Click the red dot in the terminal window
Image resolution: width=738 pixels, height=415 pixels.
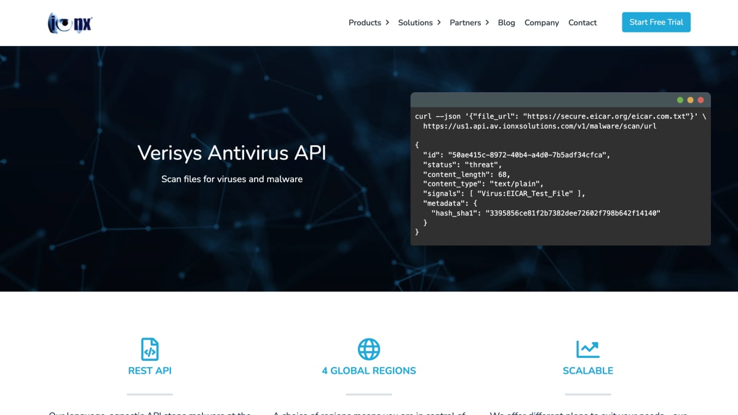[x=700, y=100]
